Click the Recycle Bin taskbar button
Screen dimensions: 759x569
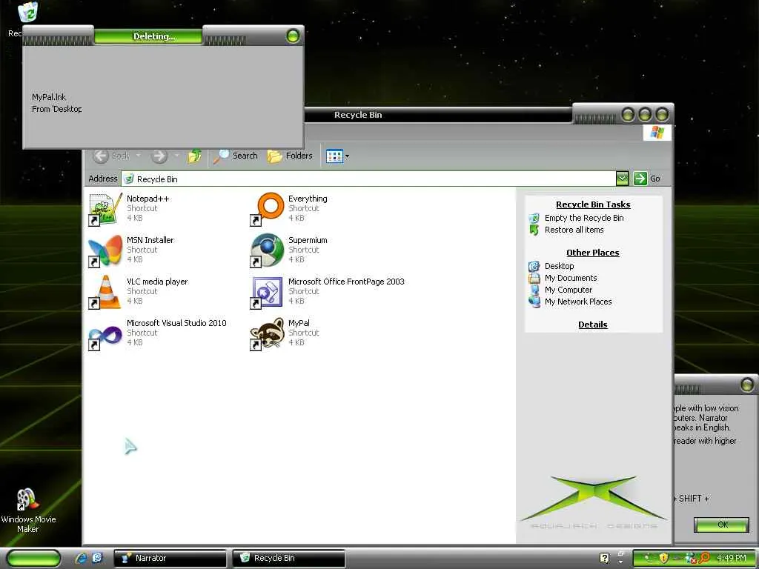point(289,558)
